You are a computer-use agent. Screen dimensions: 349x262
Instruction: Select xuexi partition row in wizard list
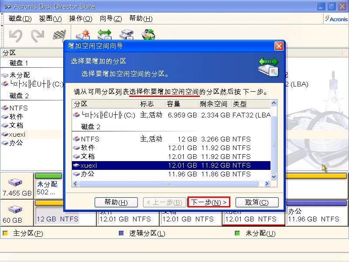[171, 165]
